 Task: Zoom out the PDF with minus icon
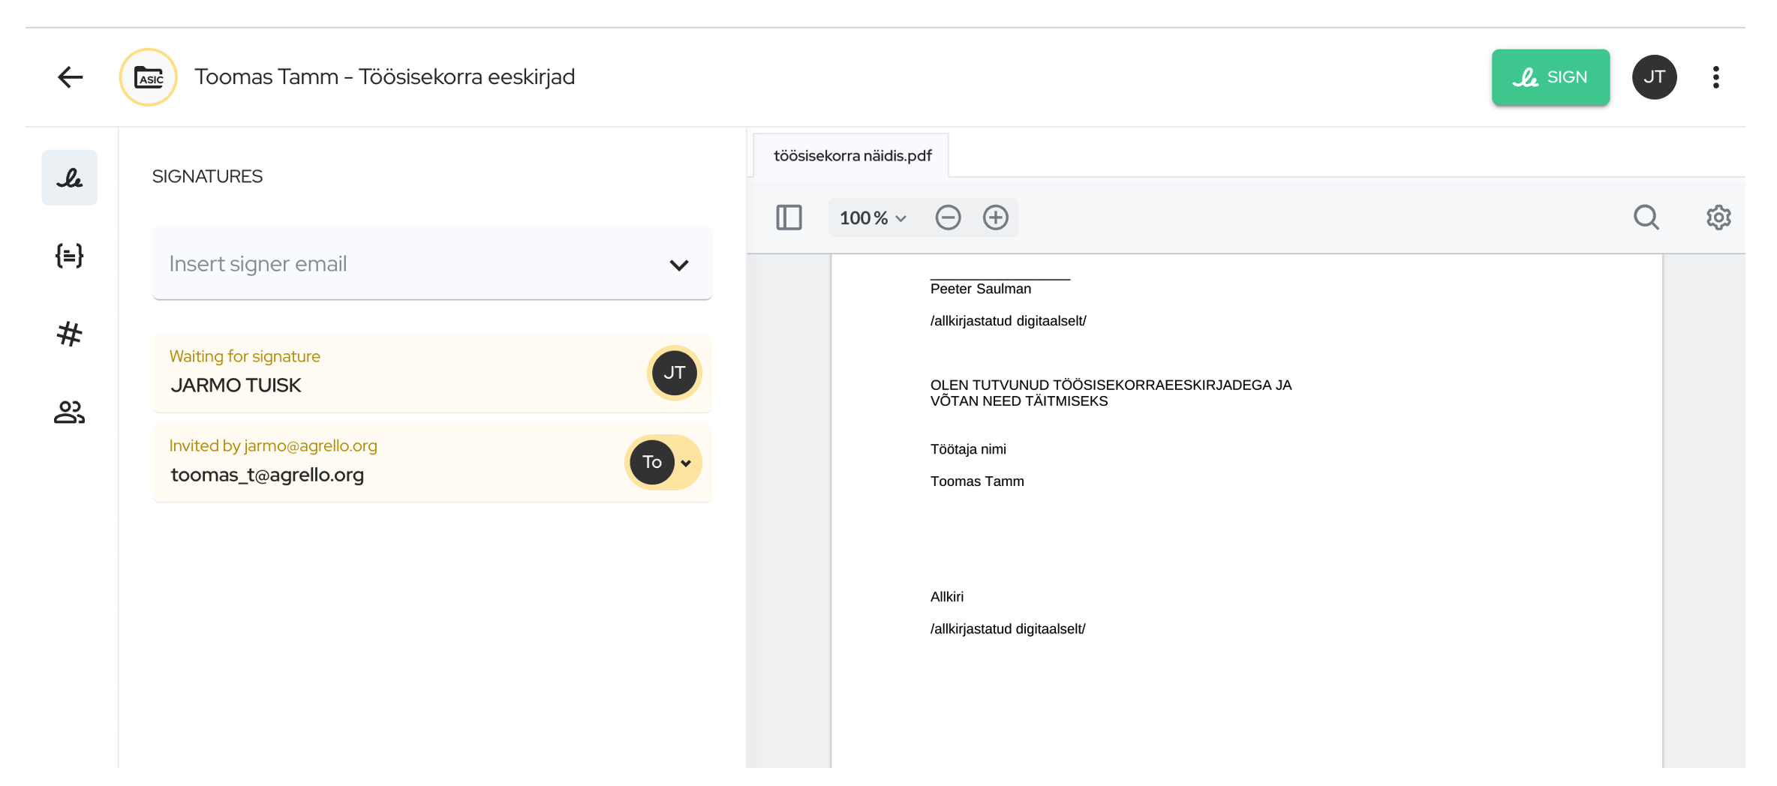click(x=948, y=217)
